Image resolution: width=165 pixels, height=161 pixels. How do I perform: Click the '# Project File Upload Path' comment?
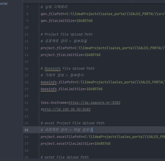67,34
